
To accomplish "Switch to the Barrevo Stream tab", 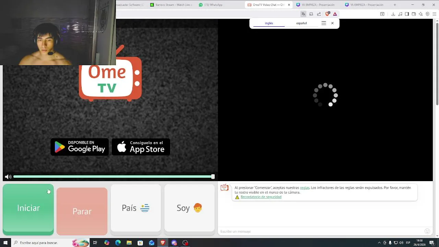I will 171,5.
